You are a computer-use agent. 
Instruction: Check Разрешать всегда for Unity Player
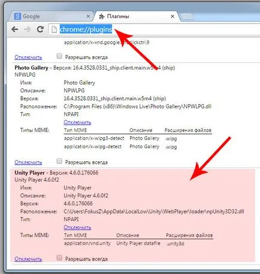click(59, 258)
